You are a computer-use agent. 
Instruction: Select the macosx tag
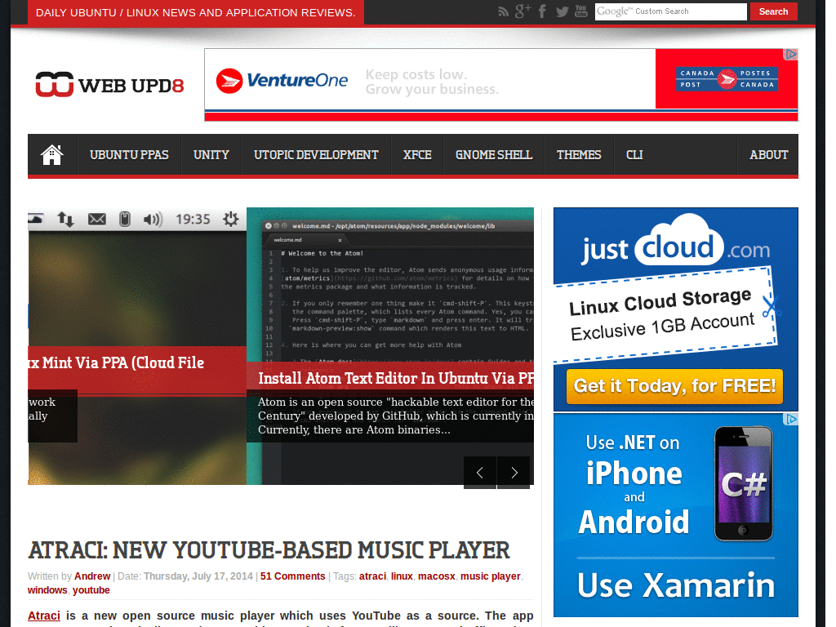(x=437, y=576)
